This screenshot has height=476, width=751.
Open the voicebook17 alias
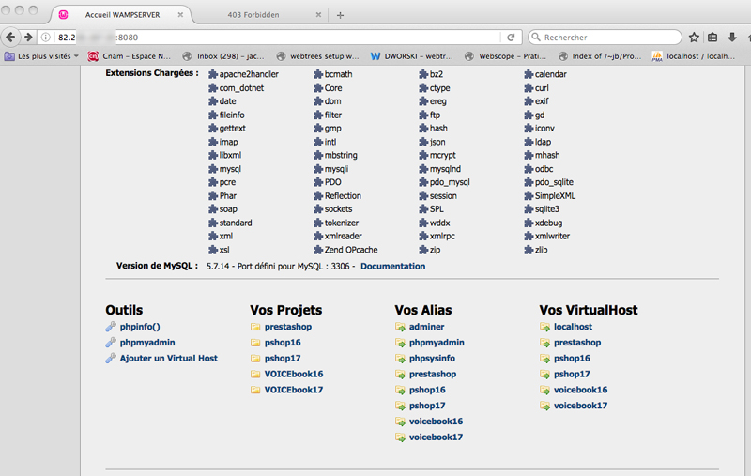[436, 438]
